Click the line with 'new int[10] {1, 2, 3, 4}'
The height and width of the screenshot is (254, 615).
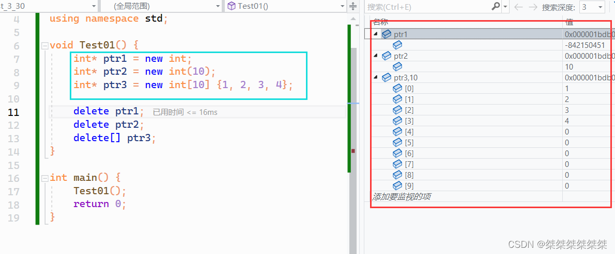click(183, 85)
